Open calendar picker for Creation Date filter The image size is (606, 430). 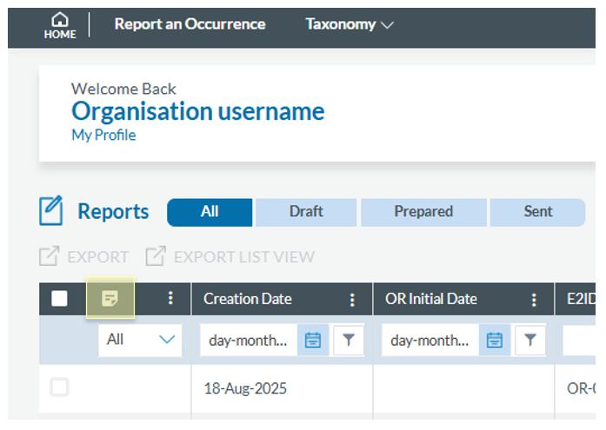(313, 341)
